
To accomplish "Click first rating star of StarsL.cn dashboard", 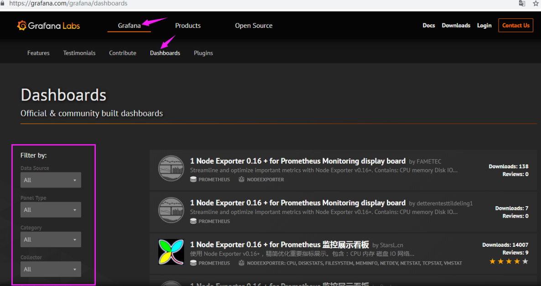I will 492,261.
